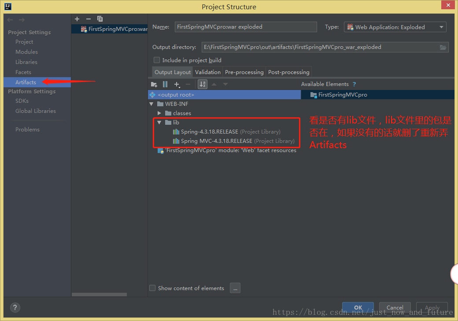Navigate forward in Project Structure
Image resolution: width=458 pixels, height=321 pixels.
(x=22, y=20)
